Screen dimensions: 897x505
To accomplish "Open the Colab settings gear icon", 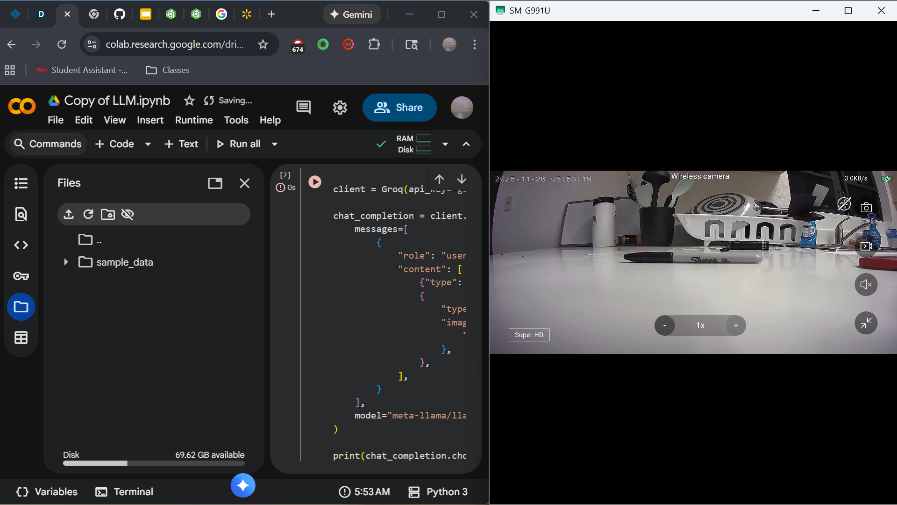I will coord(340,108).
